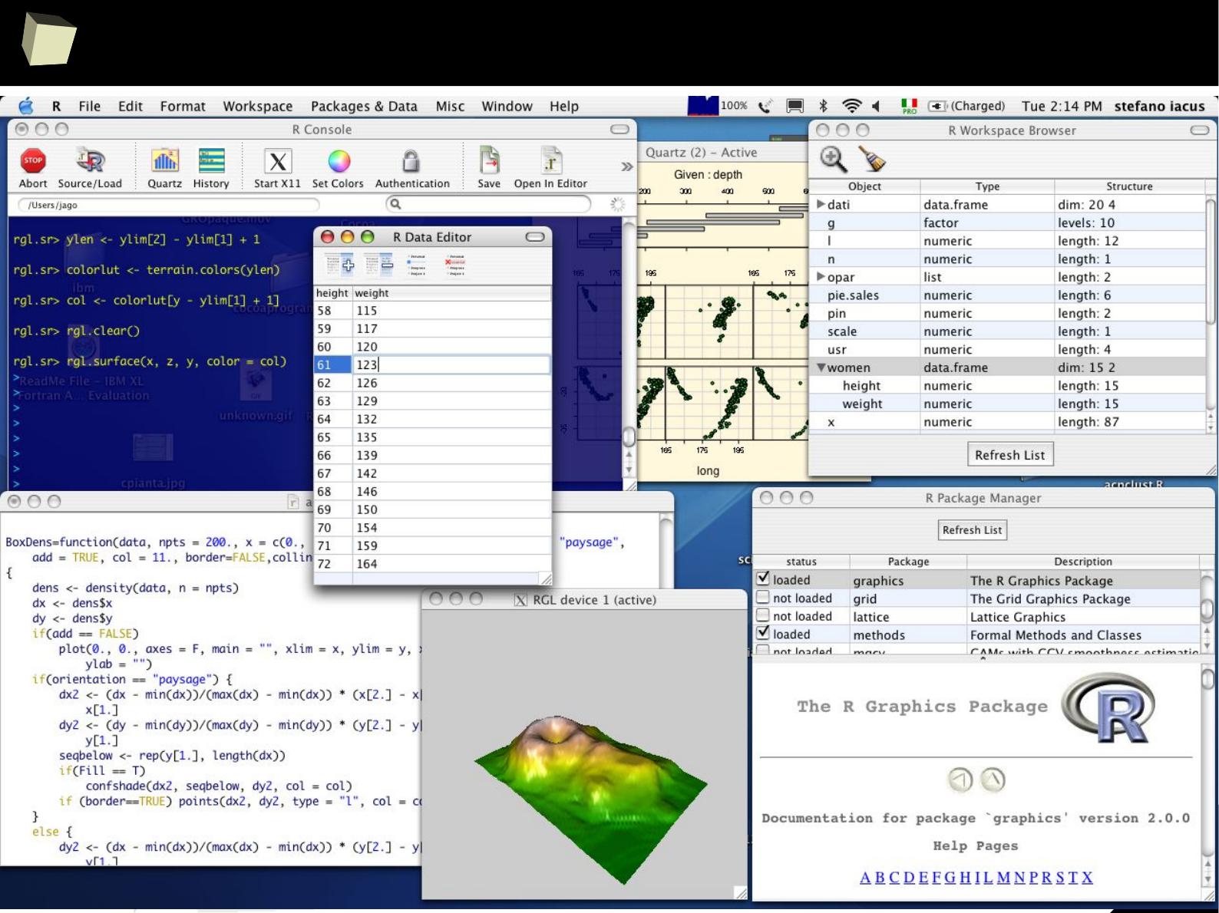Click the height column header in Data Editor
This screenshot has height=913, width=1219.
(332, 293)
